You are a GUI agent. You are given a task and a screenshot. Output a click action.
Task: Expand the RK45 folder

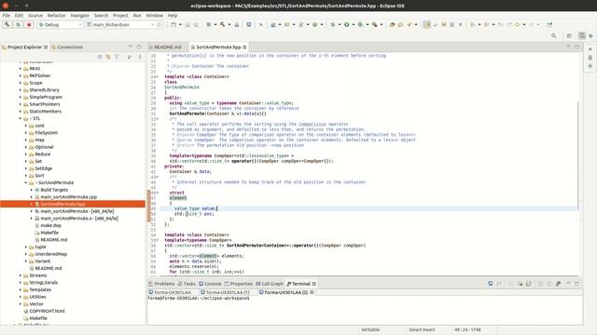[x=21, y=69]
